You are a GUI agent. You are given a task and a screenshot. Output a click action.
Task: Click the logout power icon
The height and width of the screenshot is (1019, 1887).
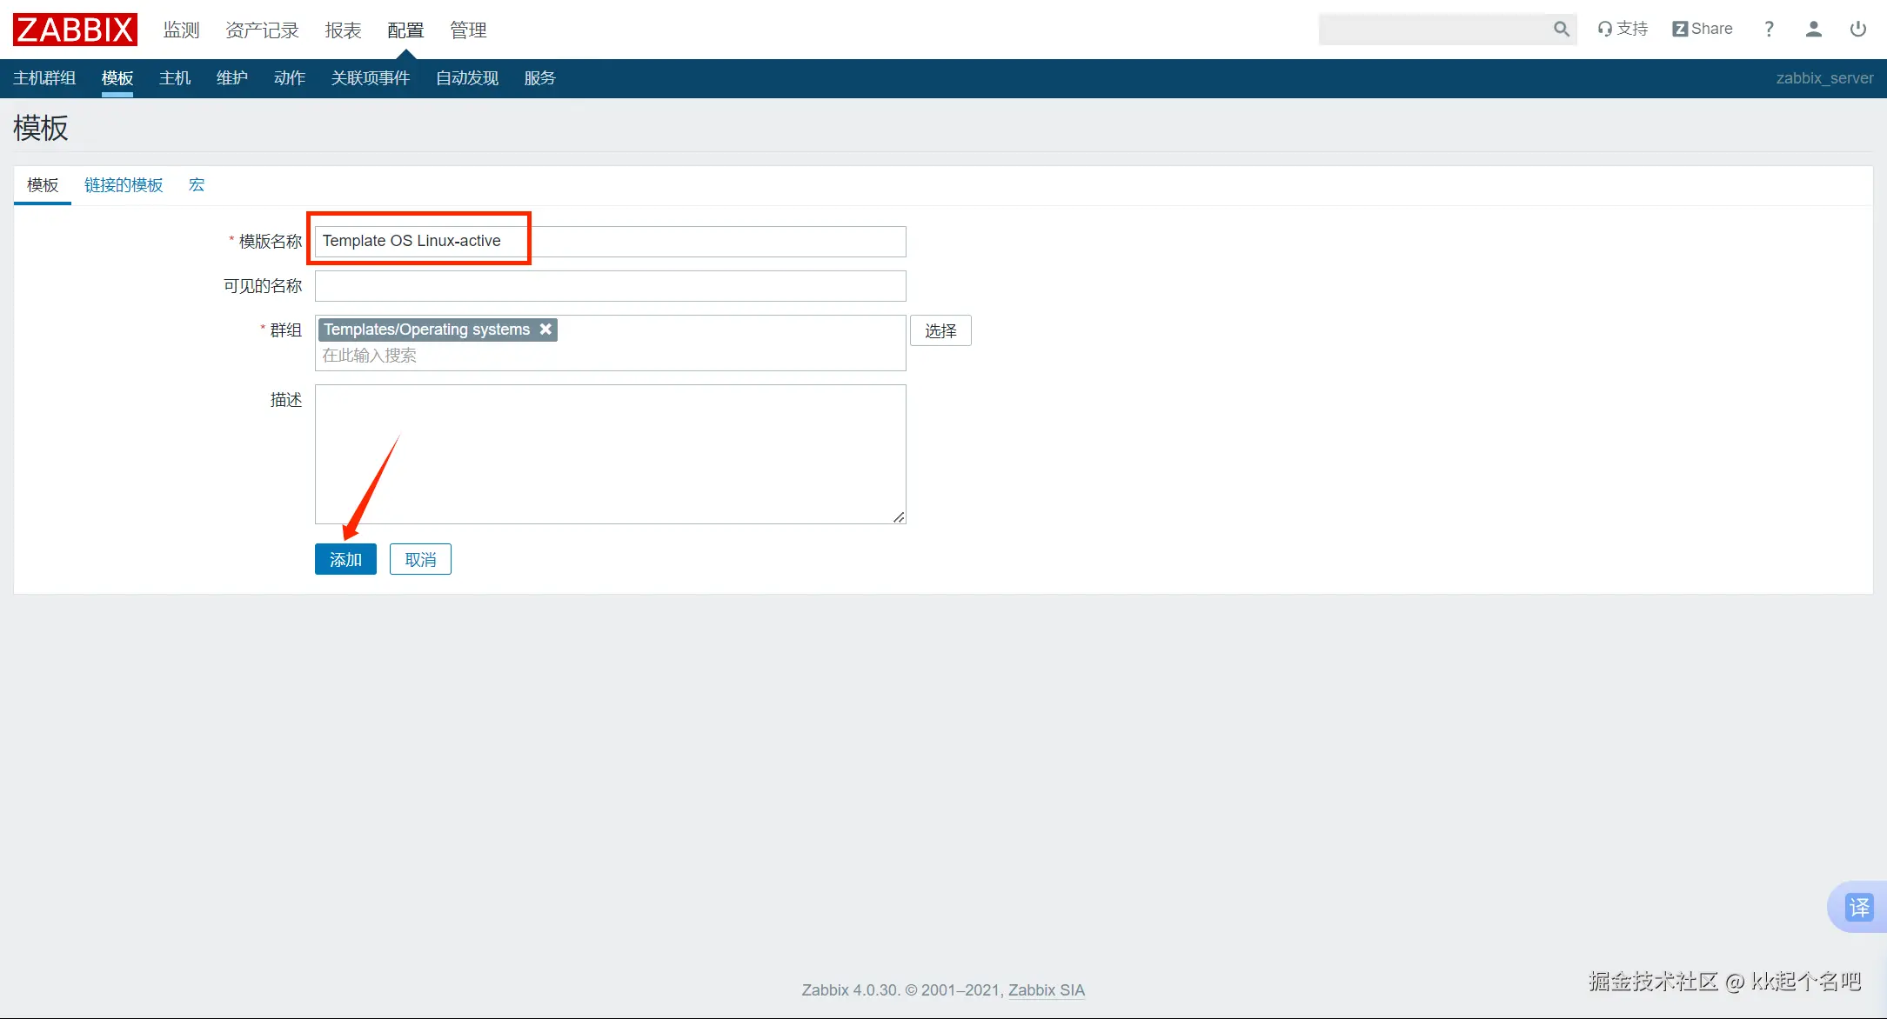(x=1857, y=29)
